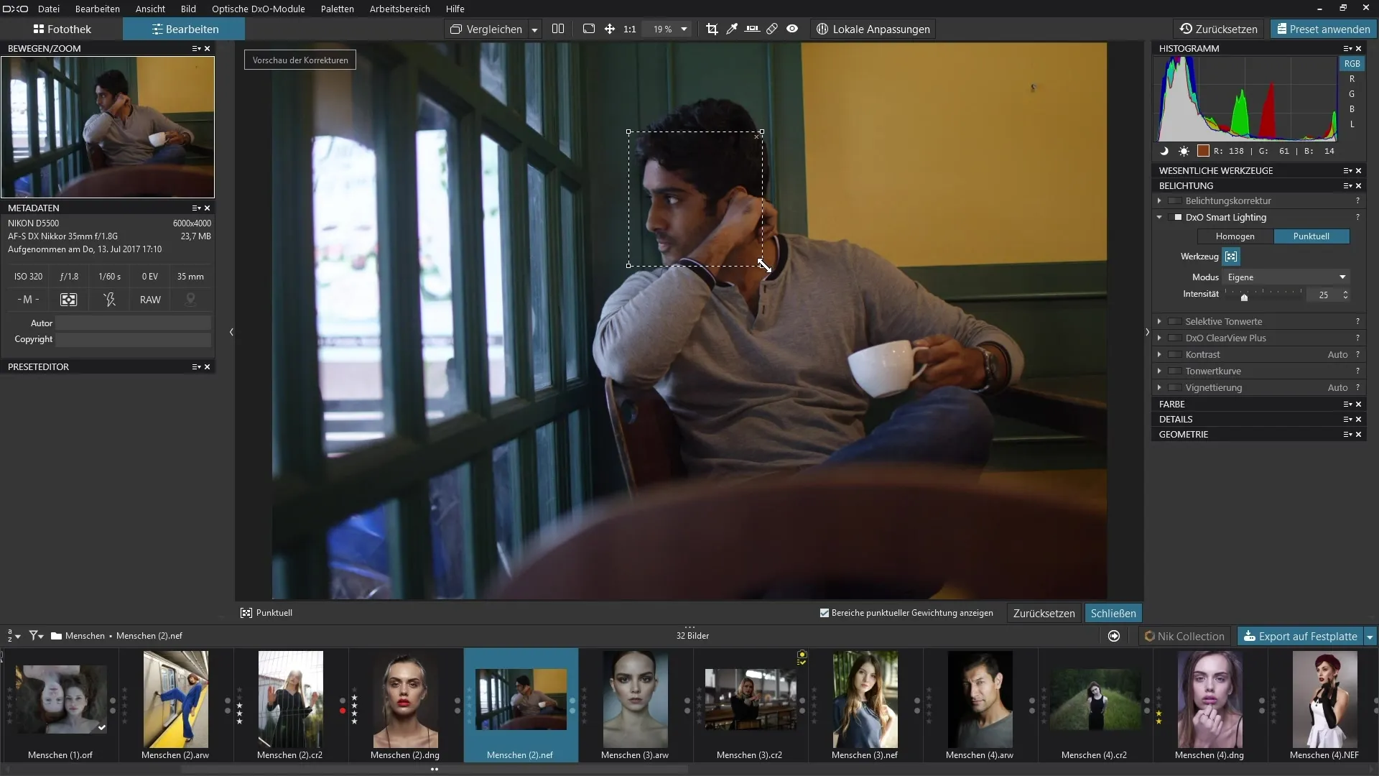The image size is (1379, 776).
Task: Select Homogen smart lighting mode
Action: click(x=1235, y=236)
